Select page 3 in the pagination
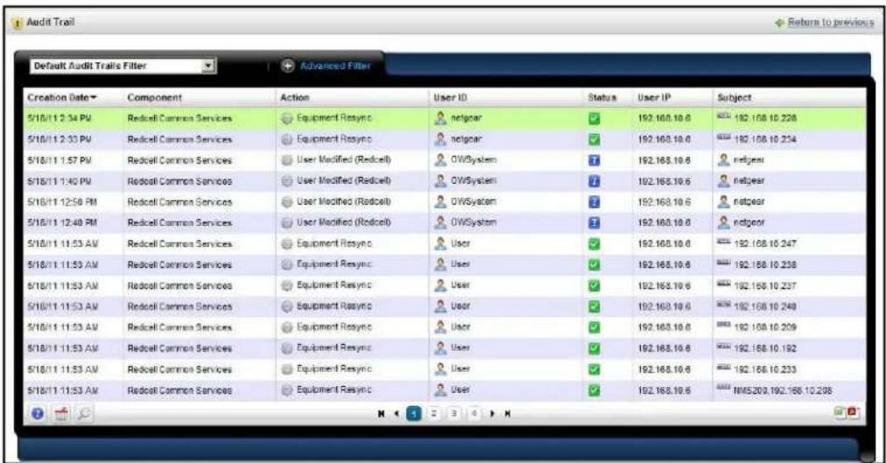 454,414
